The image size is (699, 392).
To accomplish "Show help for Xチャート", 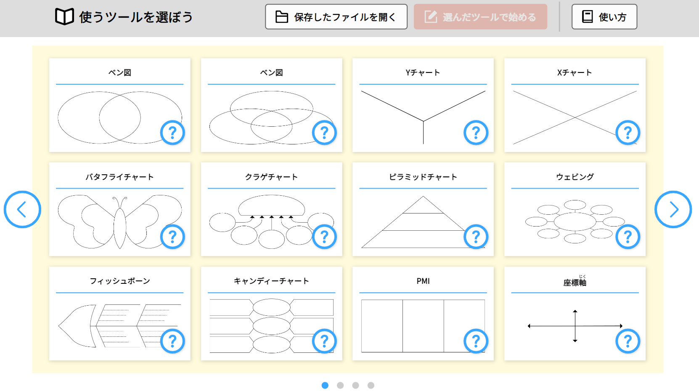I will (x=628, y=133).
